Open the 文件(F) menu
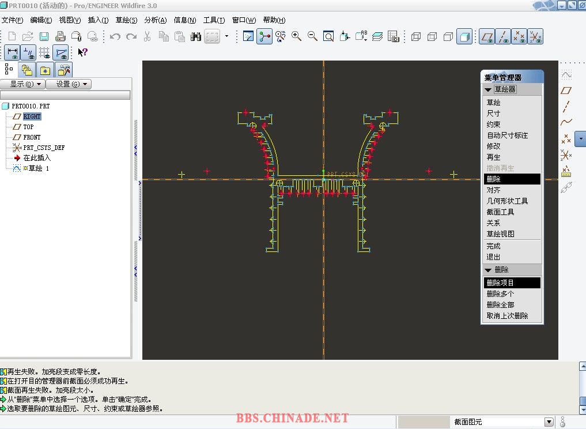586x429 pixels. tap(12, 20)
